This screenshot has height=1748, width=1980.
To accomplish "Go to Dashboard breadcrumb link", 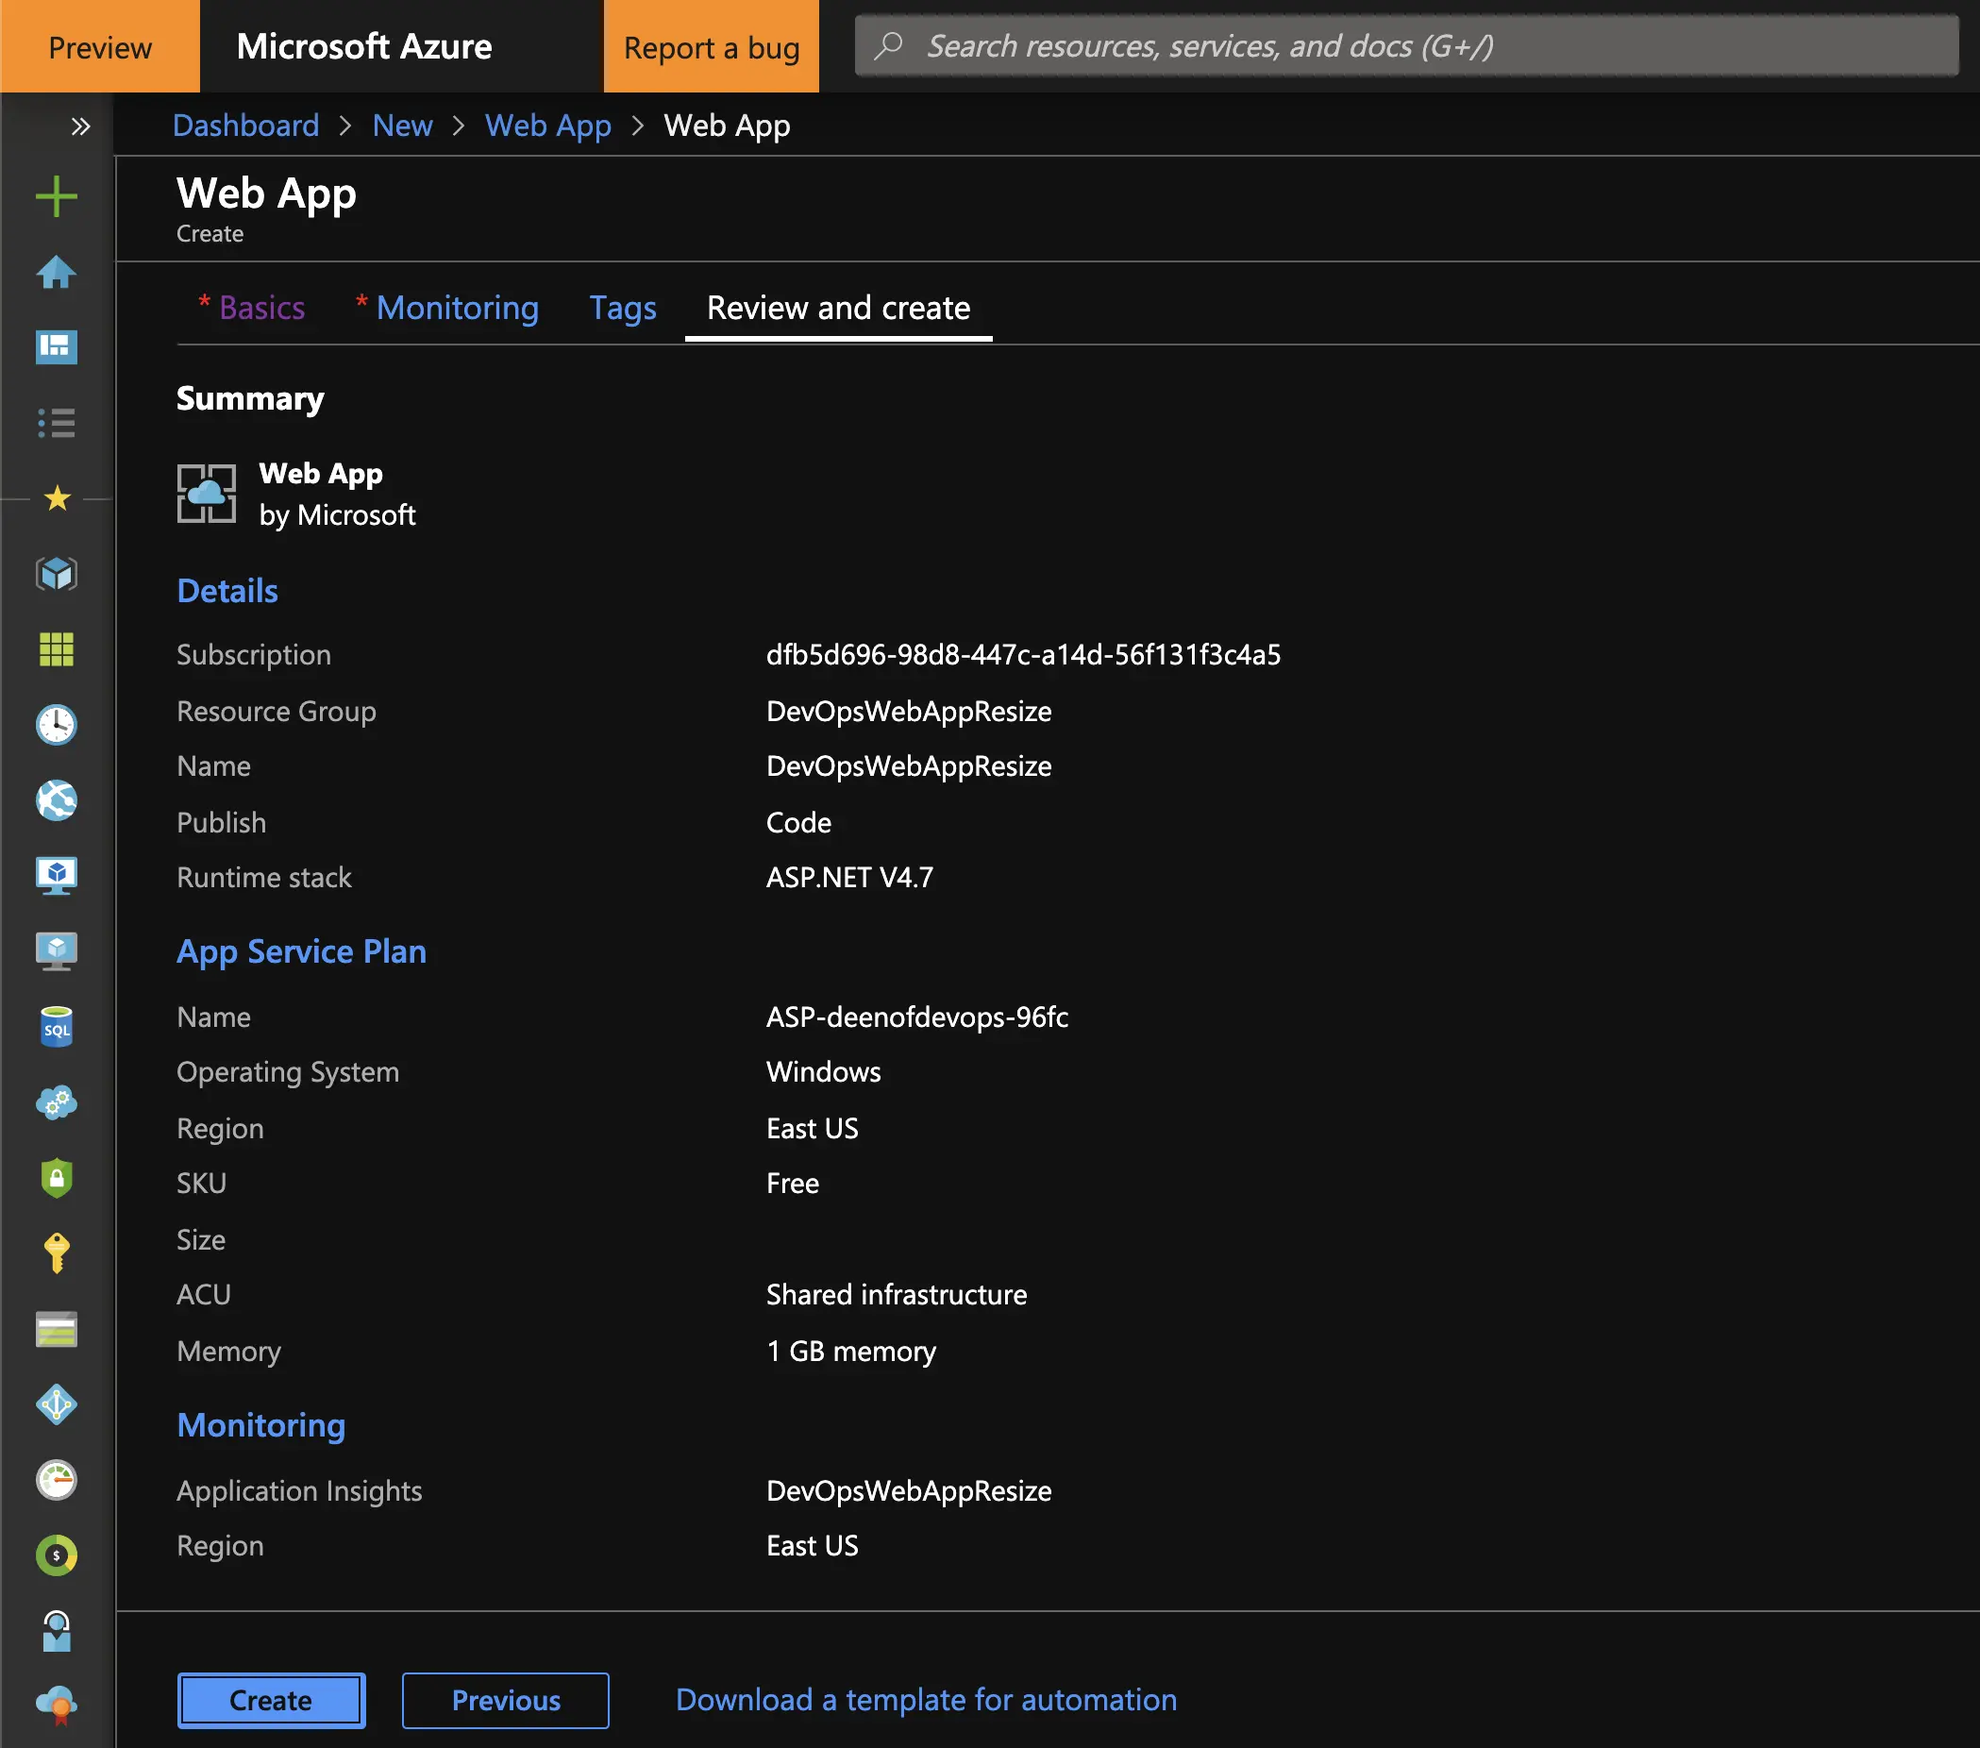I will click(x=246, y=125).
